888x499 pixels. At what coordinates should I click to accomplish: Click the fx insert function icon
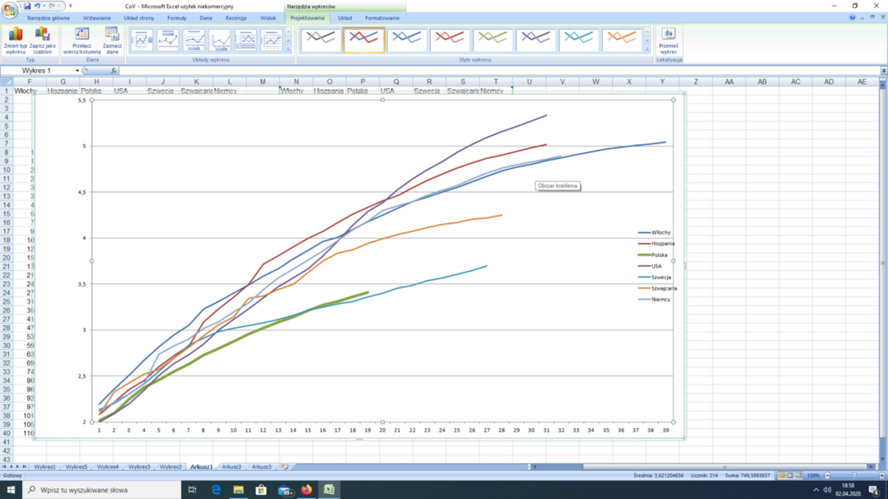point(114,71)
